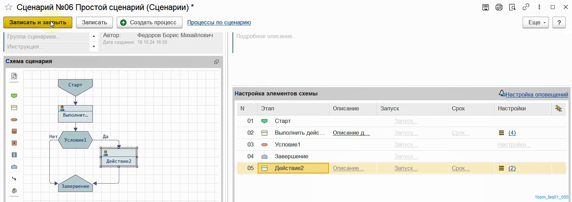The image size is (572, 202).
Task: Expand scenario schema panel to full size
Action: tap(216, 62)
